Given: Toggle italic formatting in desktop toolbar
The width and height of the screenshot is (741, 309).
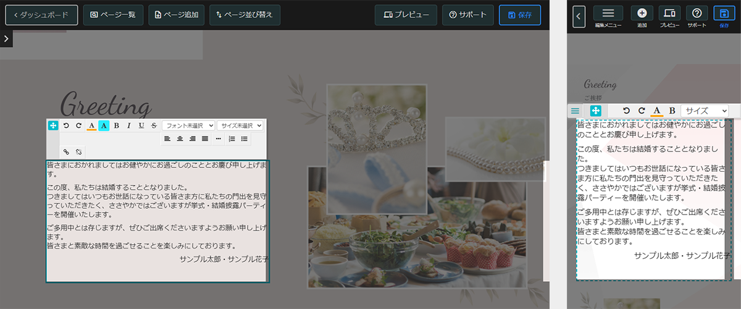Looking at the screenshot, I should click(128, 125).
